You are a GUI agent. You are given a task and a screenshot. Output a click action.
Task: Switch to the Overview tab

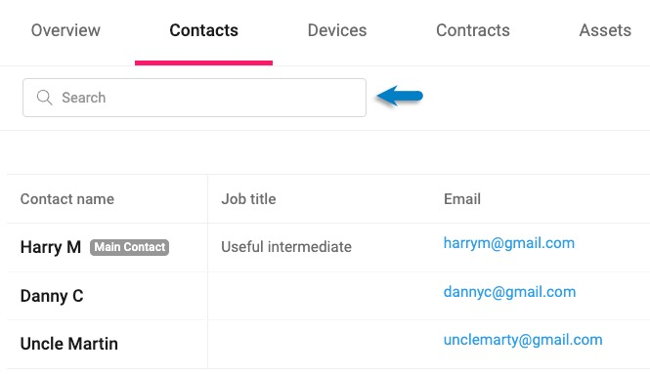coord(65,30)
